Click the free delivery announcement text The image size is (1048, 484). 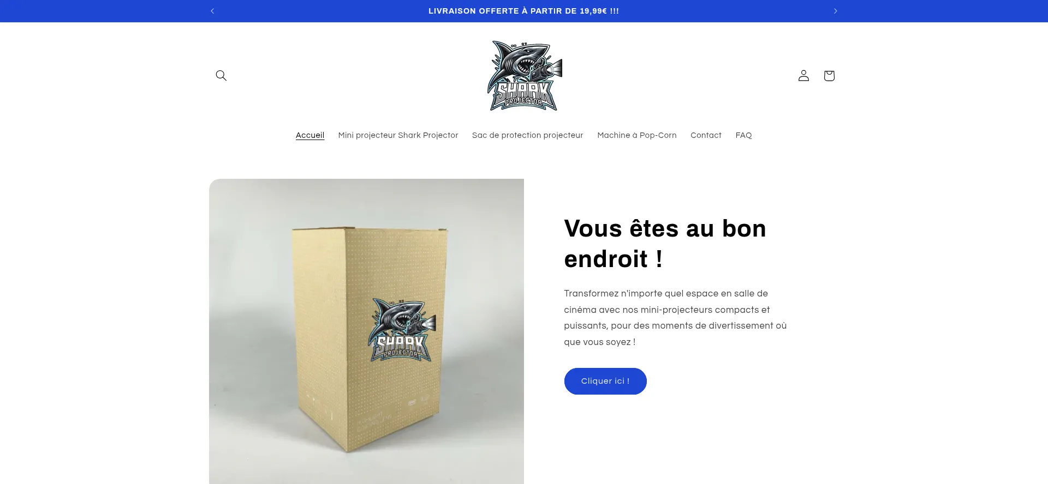tap(523, 11)
